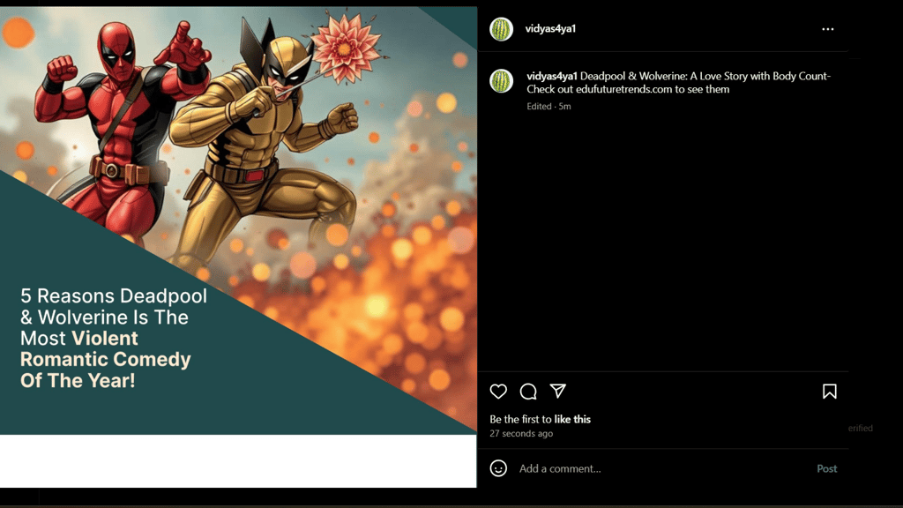903x508 pixels.
Task: Click the '27 seconds ago' timestamp
Action: pyautogui.click(x=521, y=434)
